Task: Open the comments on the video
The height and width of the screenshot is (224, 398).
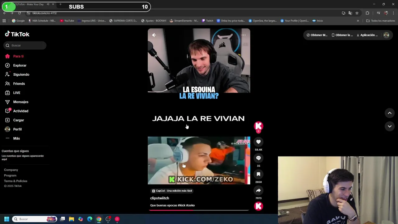Action: [x=258, y=158]
